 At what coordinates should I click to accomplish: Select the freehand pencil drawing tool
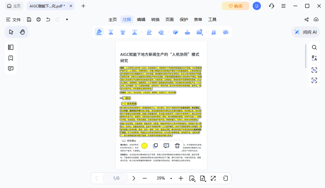pyautogui.click(x=149, y=32)
